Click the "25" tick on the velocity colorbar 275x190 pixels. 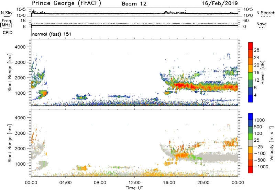tap(256, 140)
